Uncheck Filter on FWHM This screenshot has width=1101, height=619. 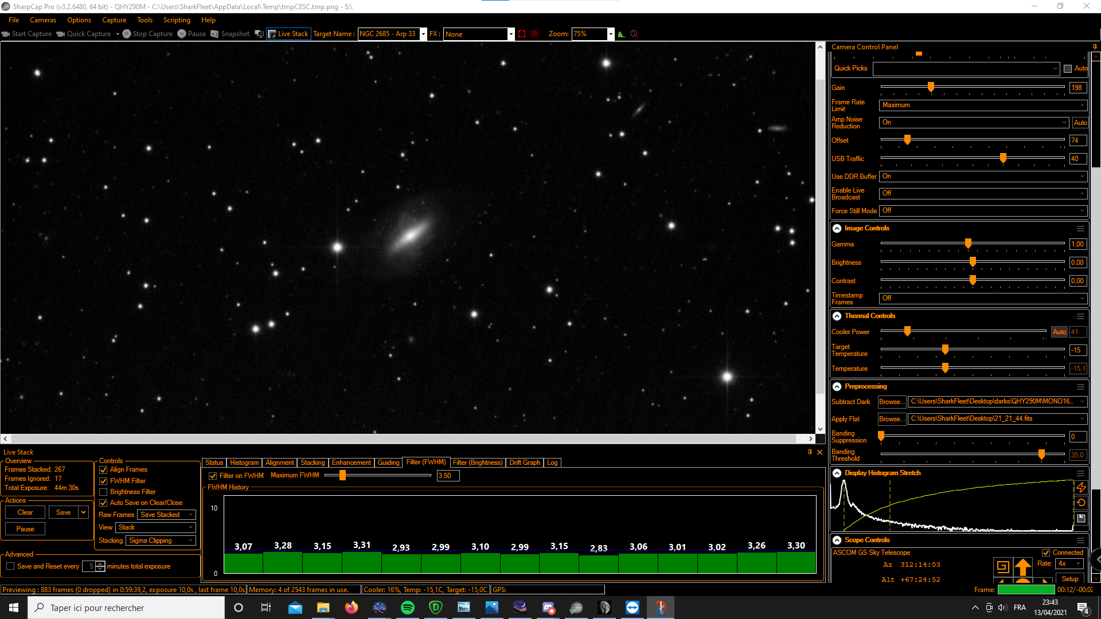pos(213,476)
